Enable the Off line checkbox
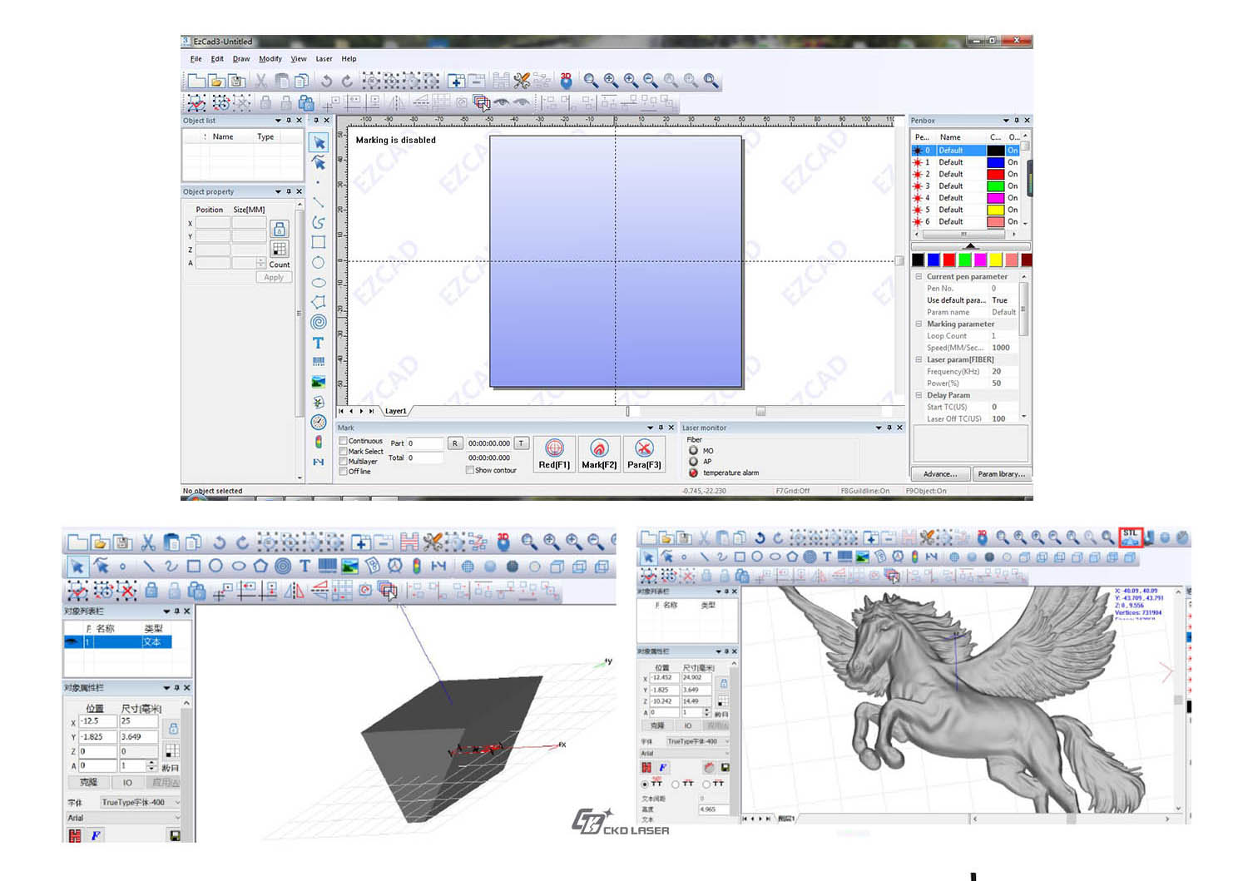 [x=342, y=472]
